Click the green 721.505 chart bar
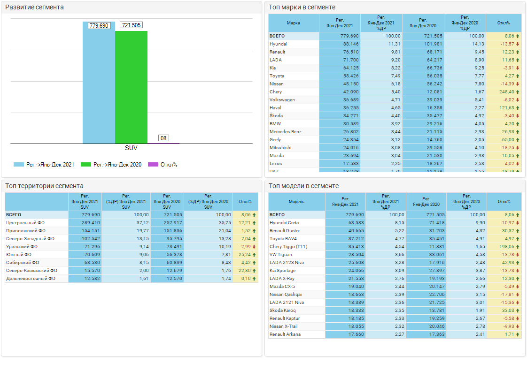 [x=131, y=87]
